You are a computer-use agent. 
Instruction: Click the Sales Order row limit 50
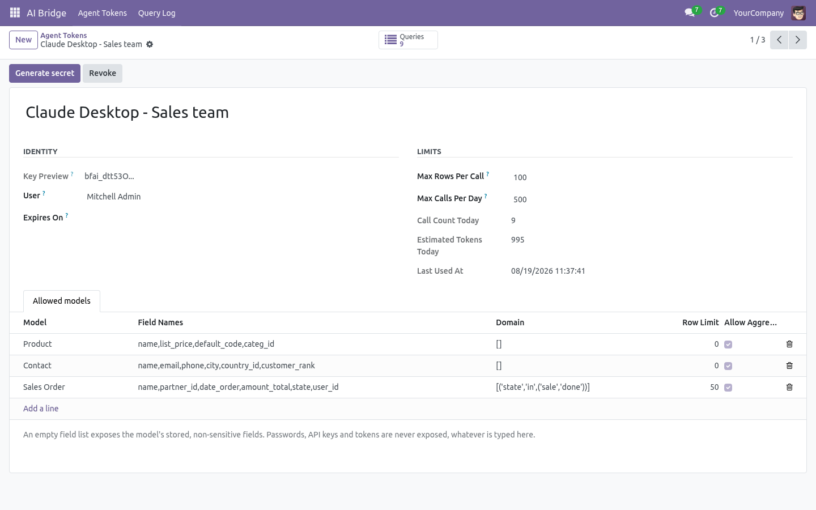692,387
